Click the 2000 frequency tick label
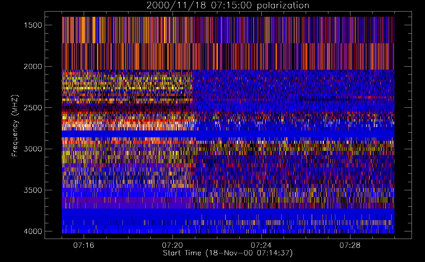Viewport: 425px width, 262px height. point(33,67)
